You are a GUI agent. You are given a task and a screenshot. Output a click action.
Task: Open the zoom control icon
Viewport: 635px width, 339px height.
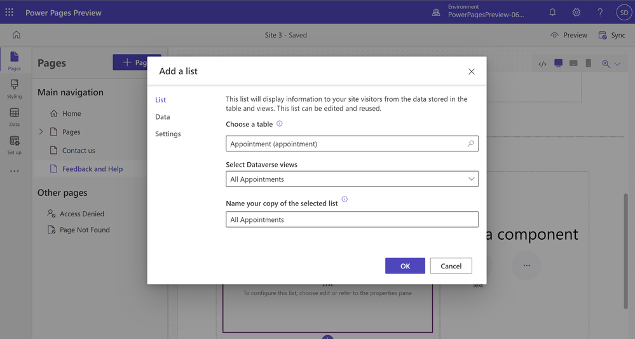pyautogui.click(x=606, y=64)
